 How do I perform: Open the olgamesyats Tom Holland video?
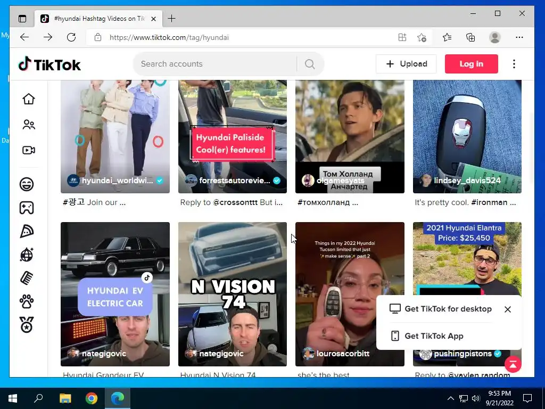350,136
